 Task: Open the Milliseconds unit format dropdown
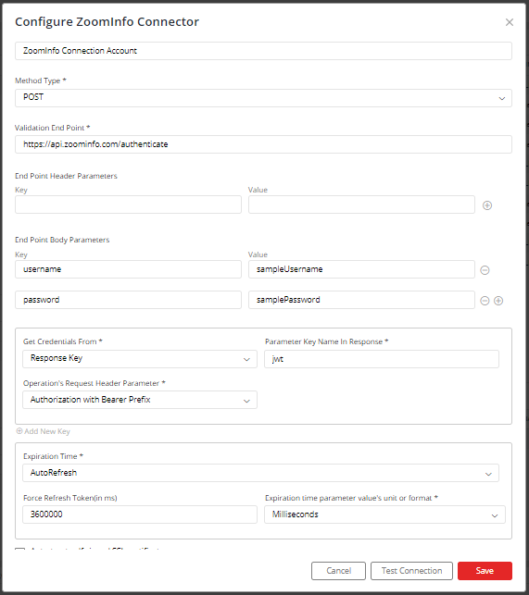point(384,514)
